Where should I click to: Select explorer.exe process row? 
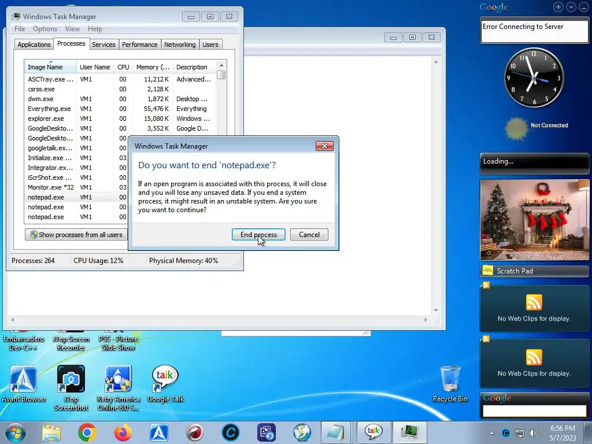(x=120, y=119)
